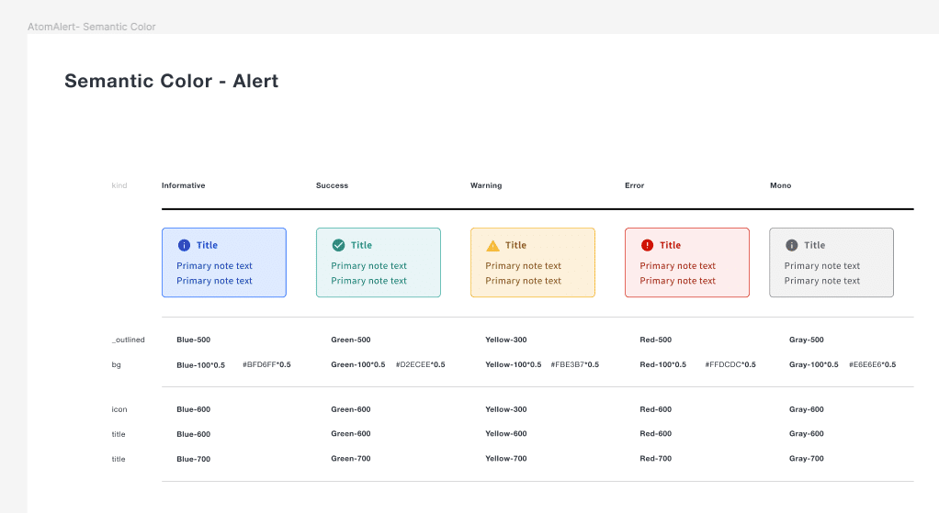
Task: Select the Yellow-100*0.5 bg value
Action: click(514, 364)
